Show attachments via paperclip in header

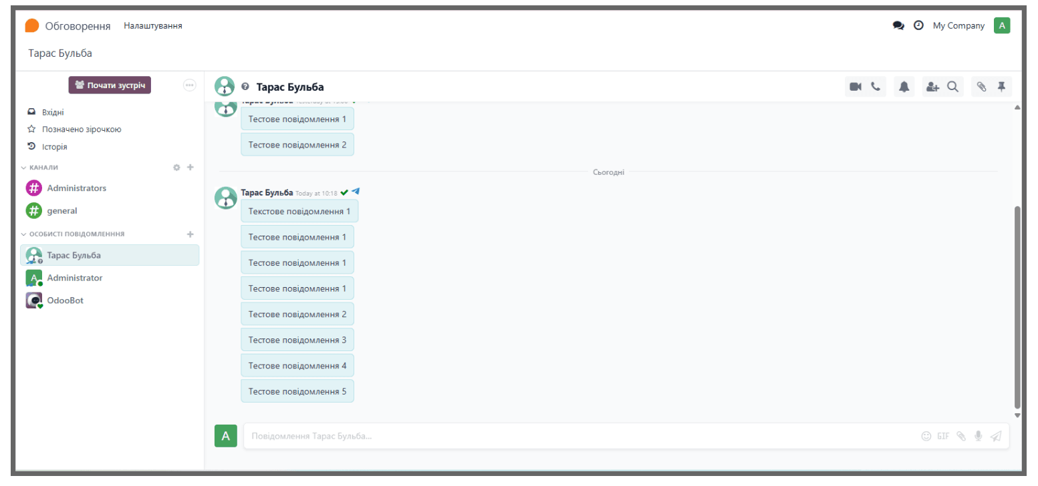point(981,87)
